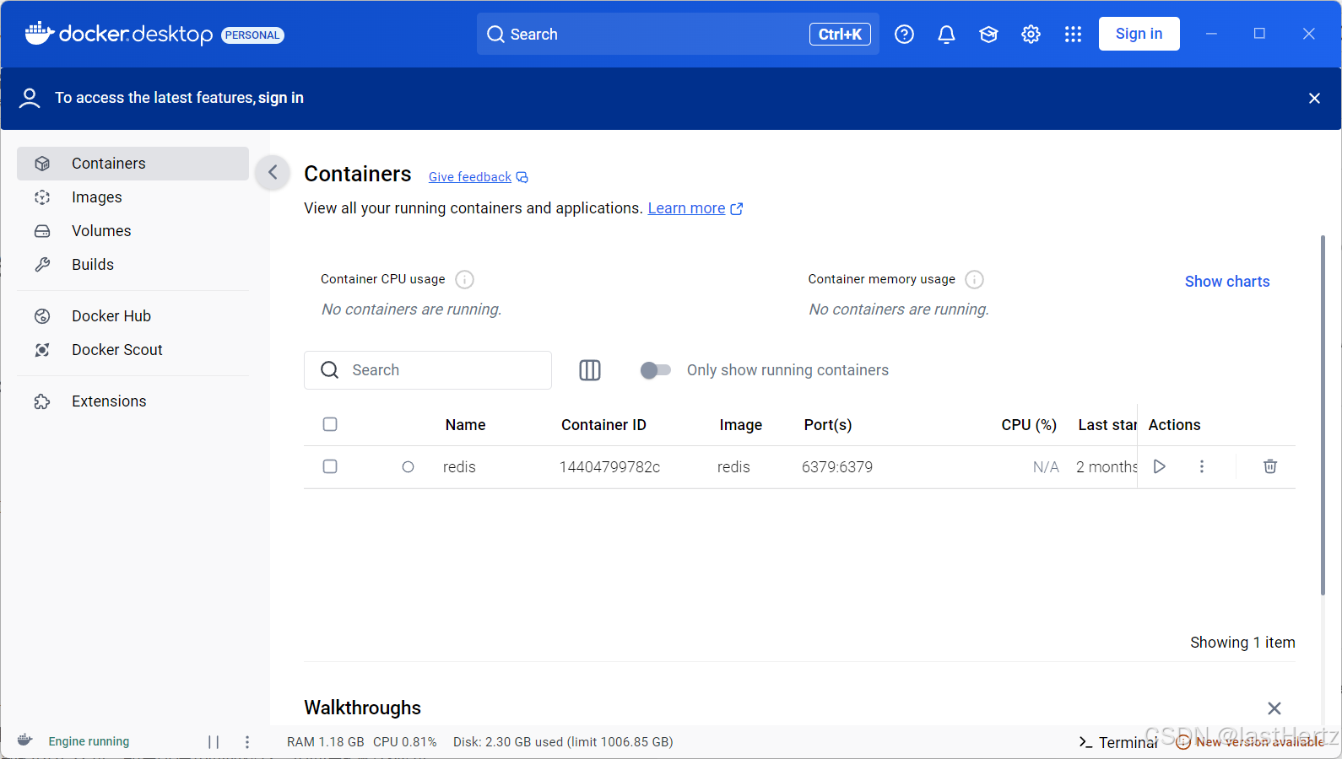
Task: Close the Walkthroughs section
Action: point(1274,708)
